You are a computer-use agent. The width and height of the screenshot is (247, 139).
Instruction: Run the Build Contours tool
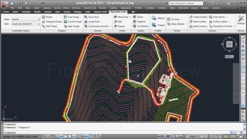198,26
